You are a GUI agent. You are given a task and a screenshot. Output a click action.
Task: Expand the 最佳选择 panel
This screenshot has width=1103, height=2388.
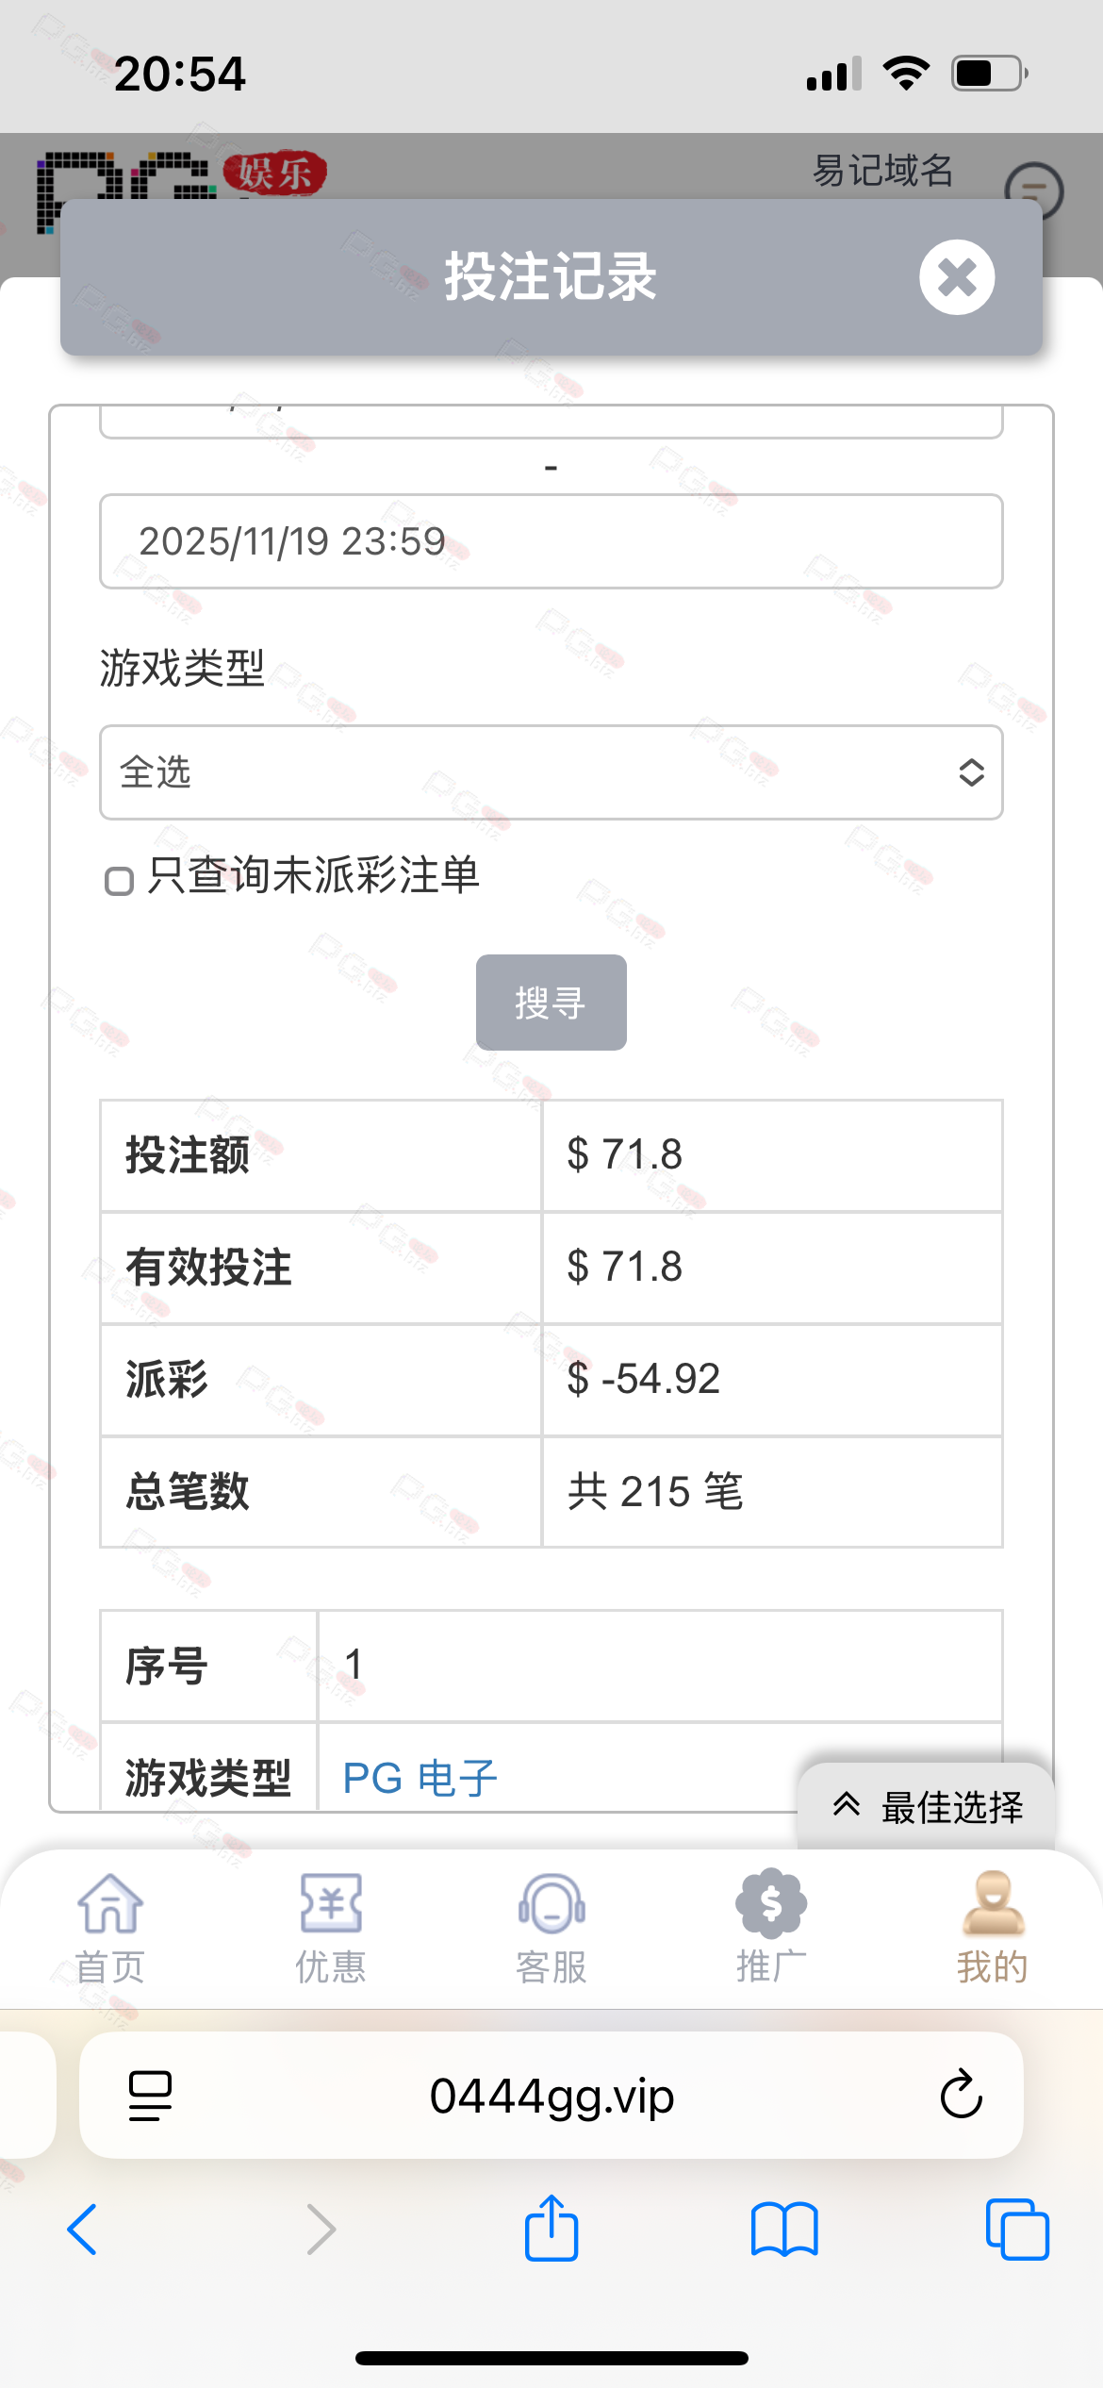coord(927,1807)
